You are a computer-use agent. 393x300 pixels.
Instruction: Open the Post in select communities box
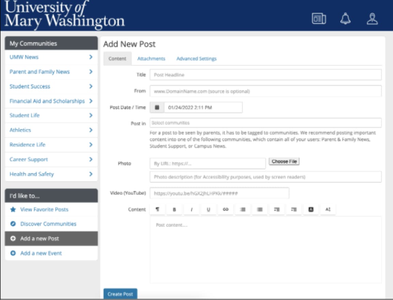tap(266, 123)
